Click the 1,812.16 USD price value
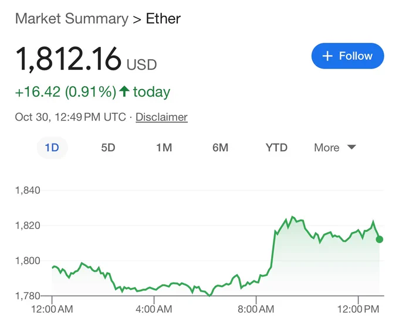Image resolution: width=399 pixels, height=328 pixels. coord(86,59)
